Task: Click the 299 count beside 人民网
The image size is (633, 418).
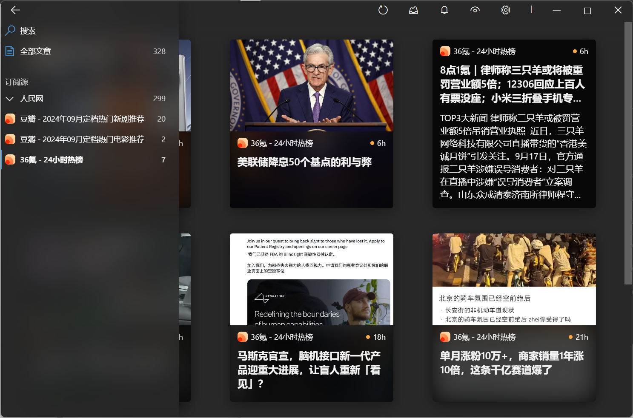Action: (x=159, y=99)
